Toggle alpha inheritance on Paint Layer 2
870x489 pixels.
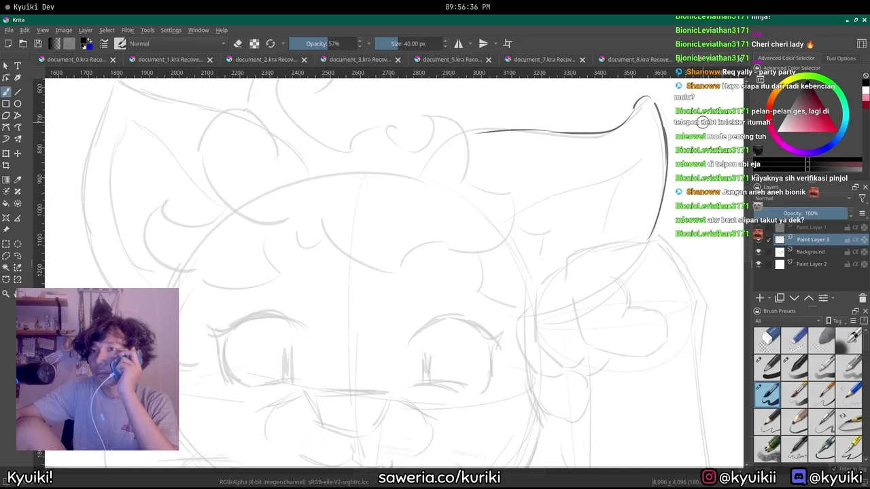coord(856,264)
